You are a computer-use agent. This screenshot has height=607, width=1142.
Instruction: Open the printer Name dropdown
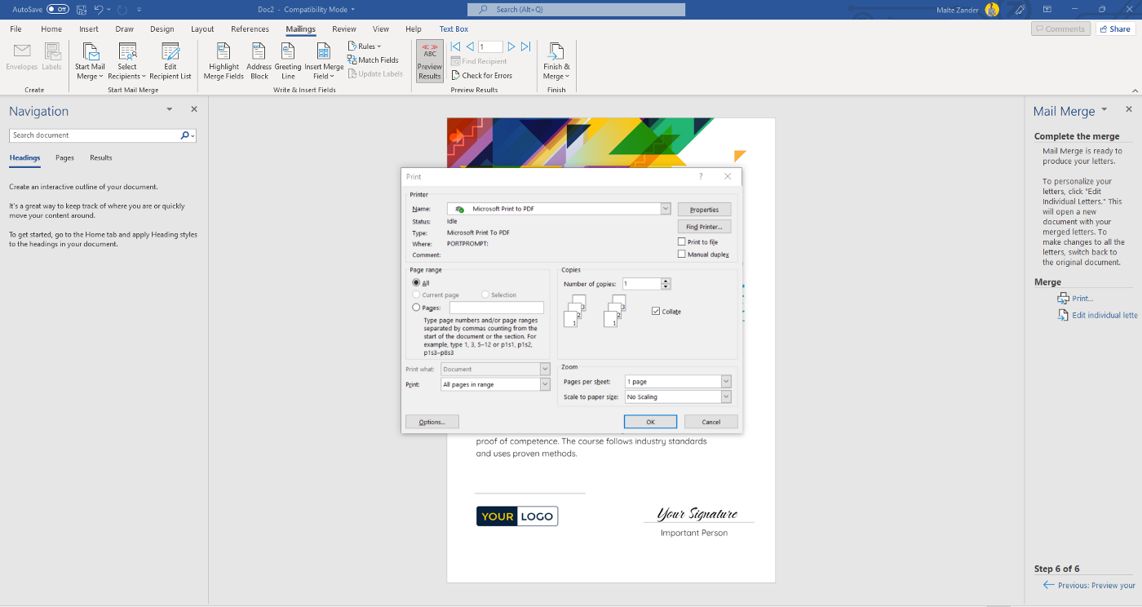(665, 208)
